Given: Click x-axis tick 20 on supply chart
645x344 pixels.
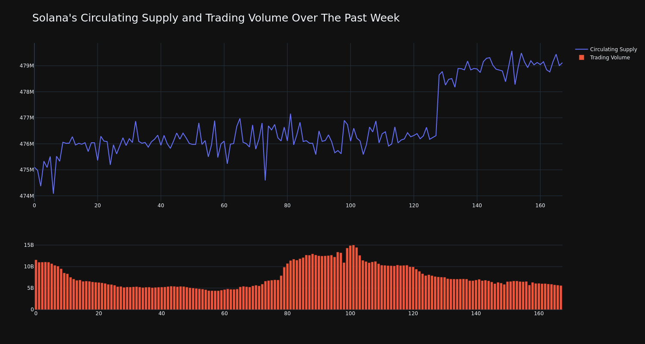Looking at the screenshot, I should click(98, 206).
